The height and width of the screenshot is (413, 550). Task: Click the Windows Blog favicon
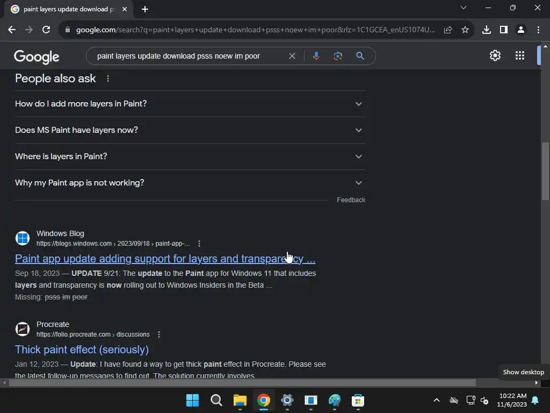tap(23, 238)
